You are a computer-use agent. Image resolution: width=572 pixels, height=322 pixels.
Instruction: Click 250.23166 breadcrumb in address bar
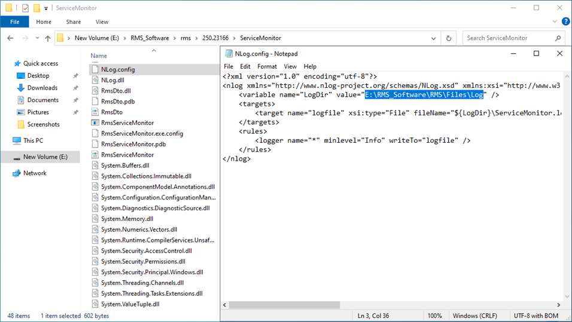click(x=215, y=38)
